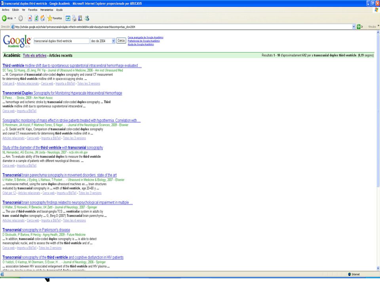Click the Windows flag logo
This screenshot has width=380, height=285.
coord(376,10)
